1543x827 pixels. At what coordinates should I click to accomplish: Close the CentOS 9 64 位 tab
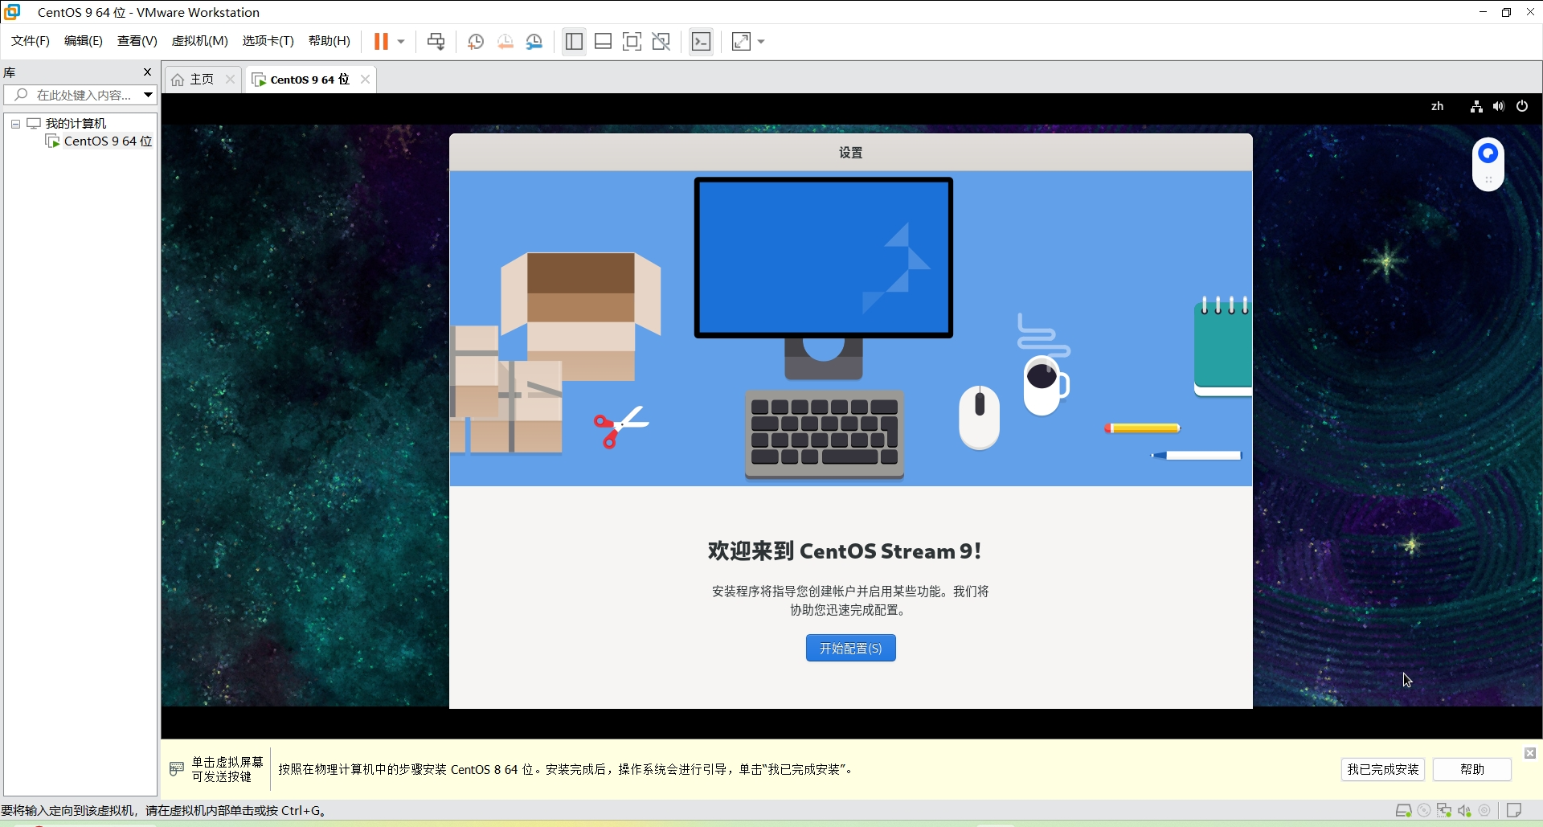366,79
